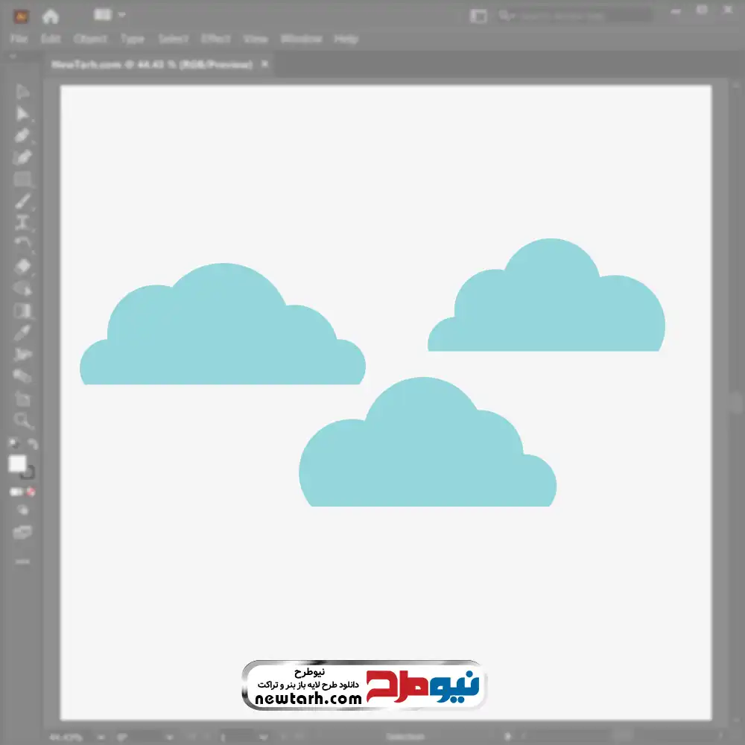Select the Selection tool arrow
The image size is (745, 745).
[22, 92]
